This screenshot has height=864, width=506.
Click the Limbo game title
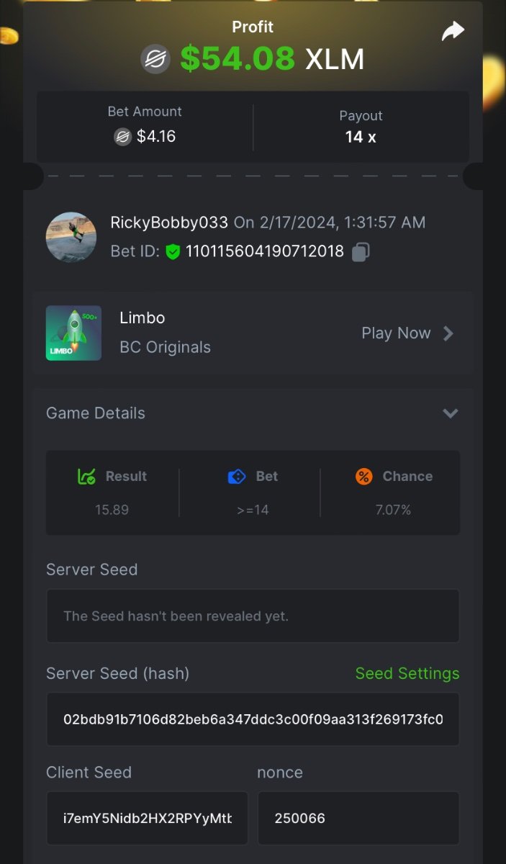143,318
